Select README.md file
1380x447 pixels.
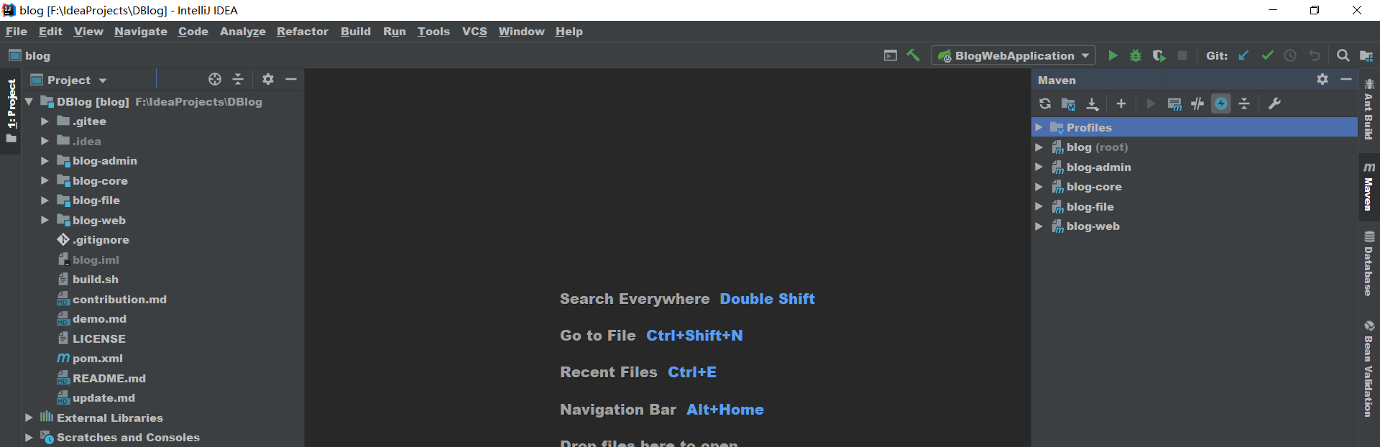click(x=109, y=378)
